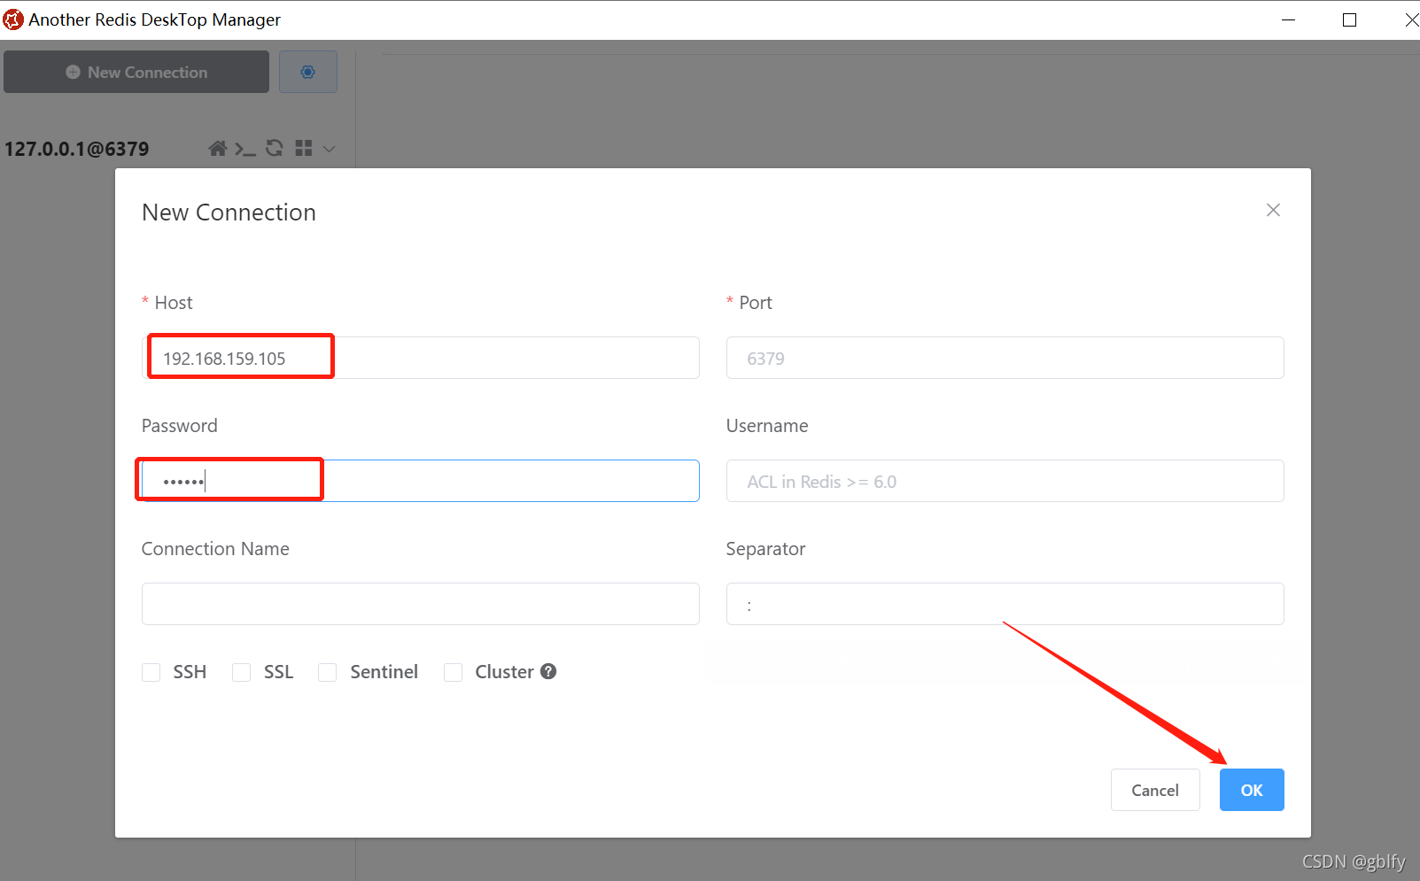The width and height of the screenshot is (1420, 881).
Task: Select the 127.0.0.1@6379 connection entry
Action: (x=77, y=149)
